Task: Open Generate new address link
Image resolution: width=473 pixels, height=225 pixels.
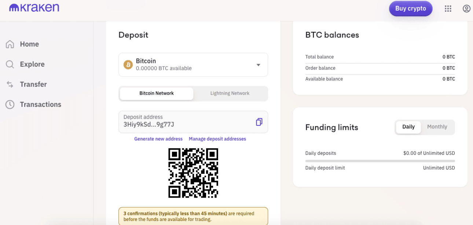Action: pos(158,139)
